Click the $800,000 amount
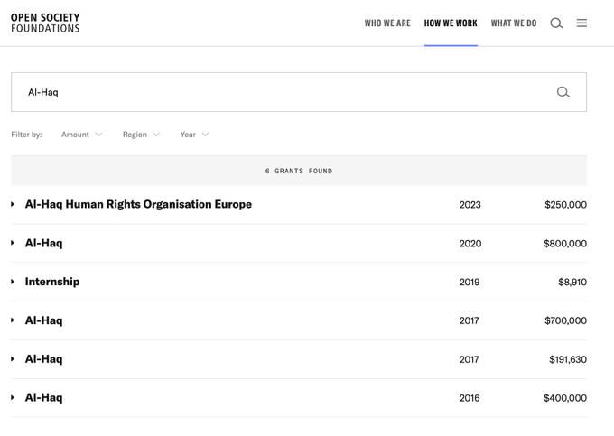This screenshot has height=436, width=614. click(565, 244)
